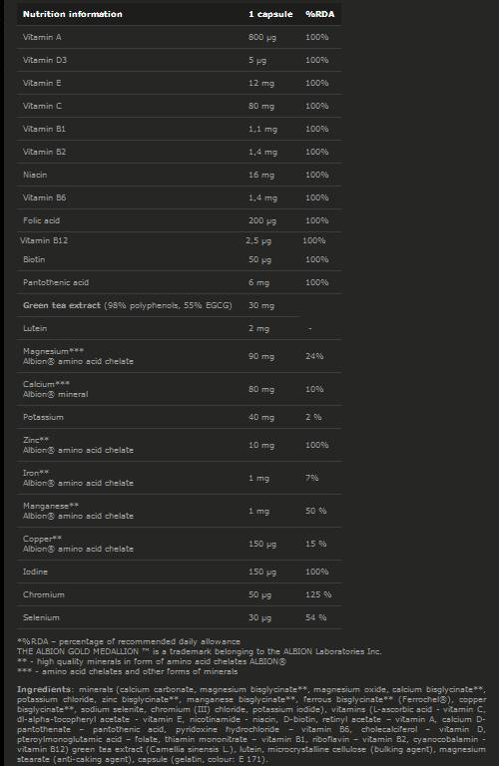Click the Vitamin B12 row label
The width and height of the screenshot is (499, 766).
pyautogui.click(x=44, y=240)
